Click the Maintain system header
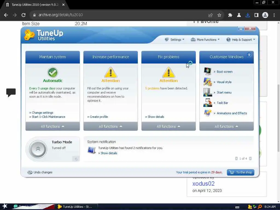280x210 pixels. (53, 57)
